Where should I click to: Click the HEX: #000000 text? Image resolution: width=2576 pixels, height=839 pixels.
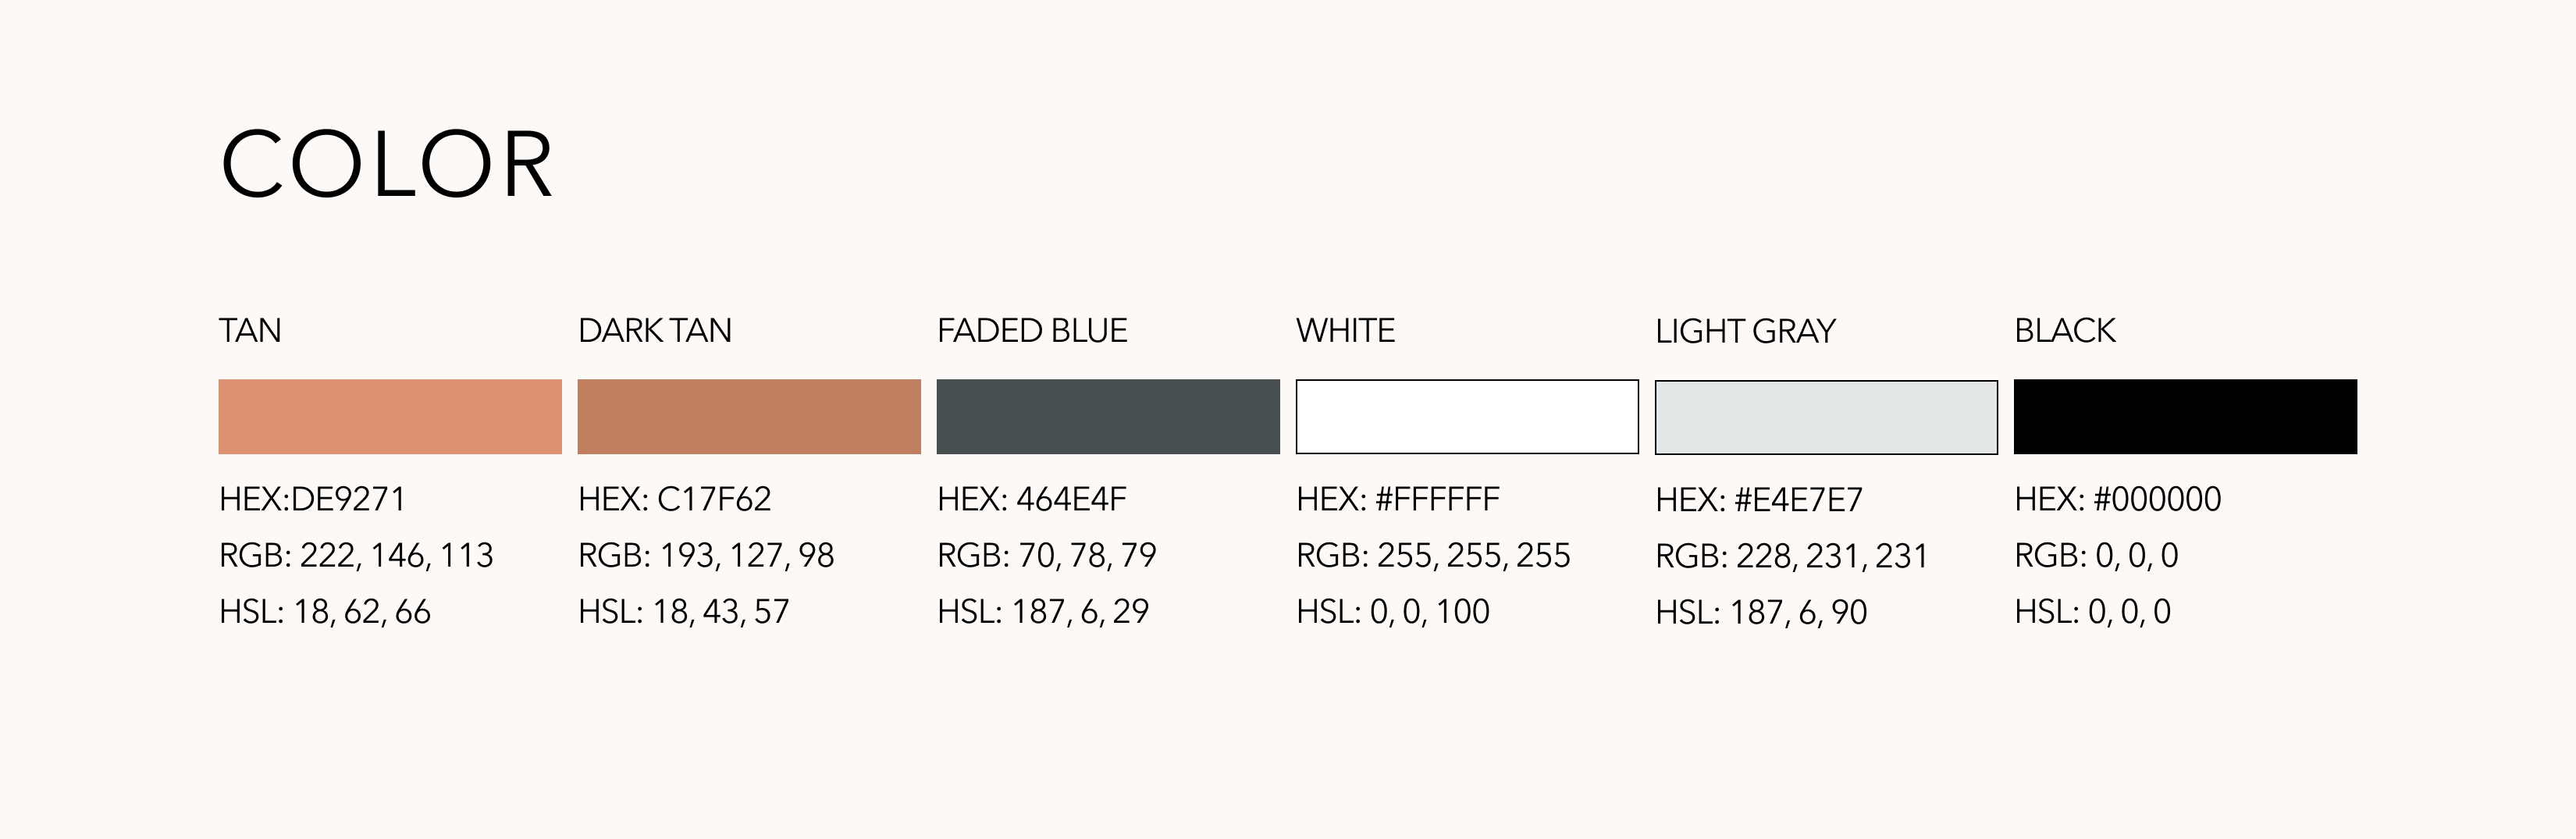pyautogui.click(x=2118, y=498)
